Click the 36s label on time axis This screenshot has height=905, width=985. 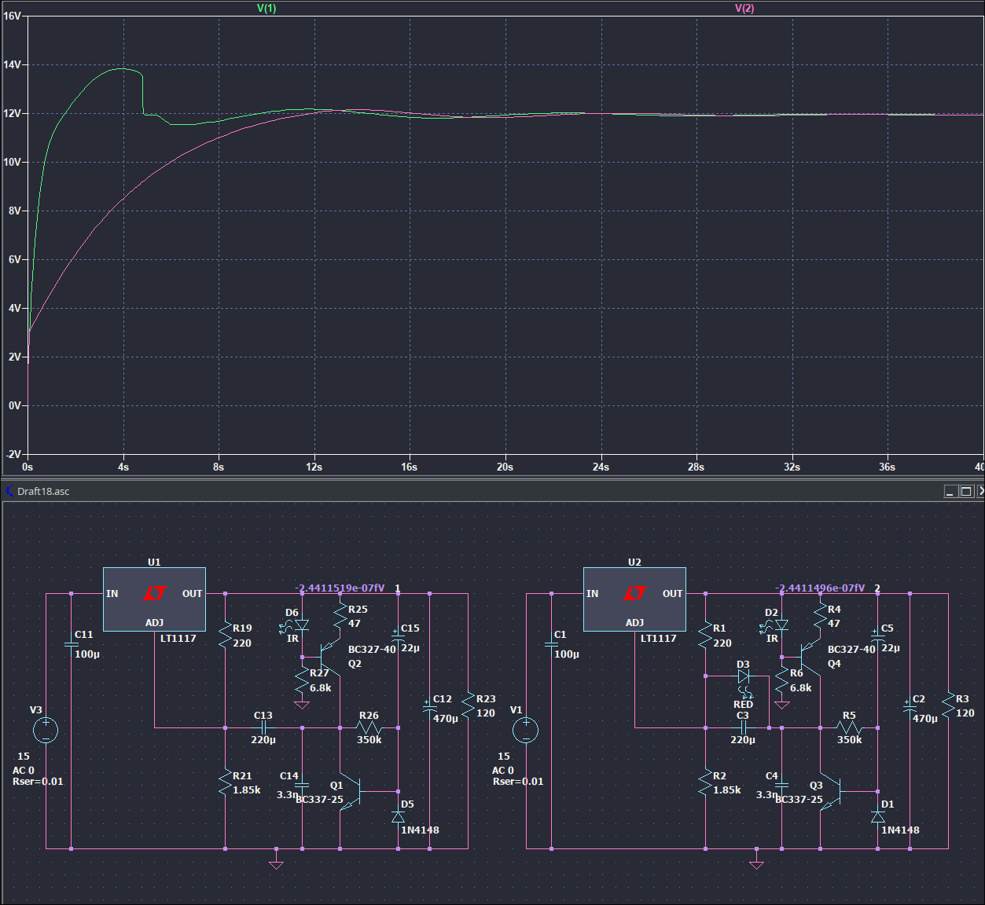(888, 467)
